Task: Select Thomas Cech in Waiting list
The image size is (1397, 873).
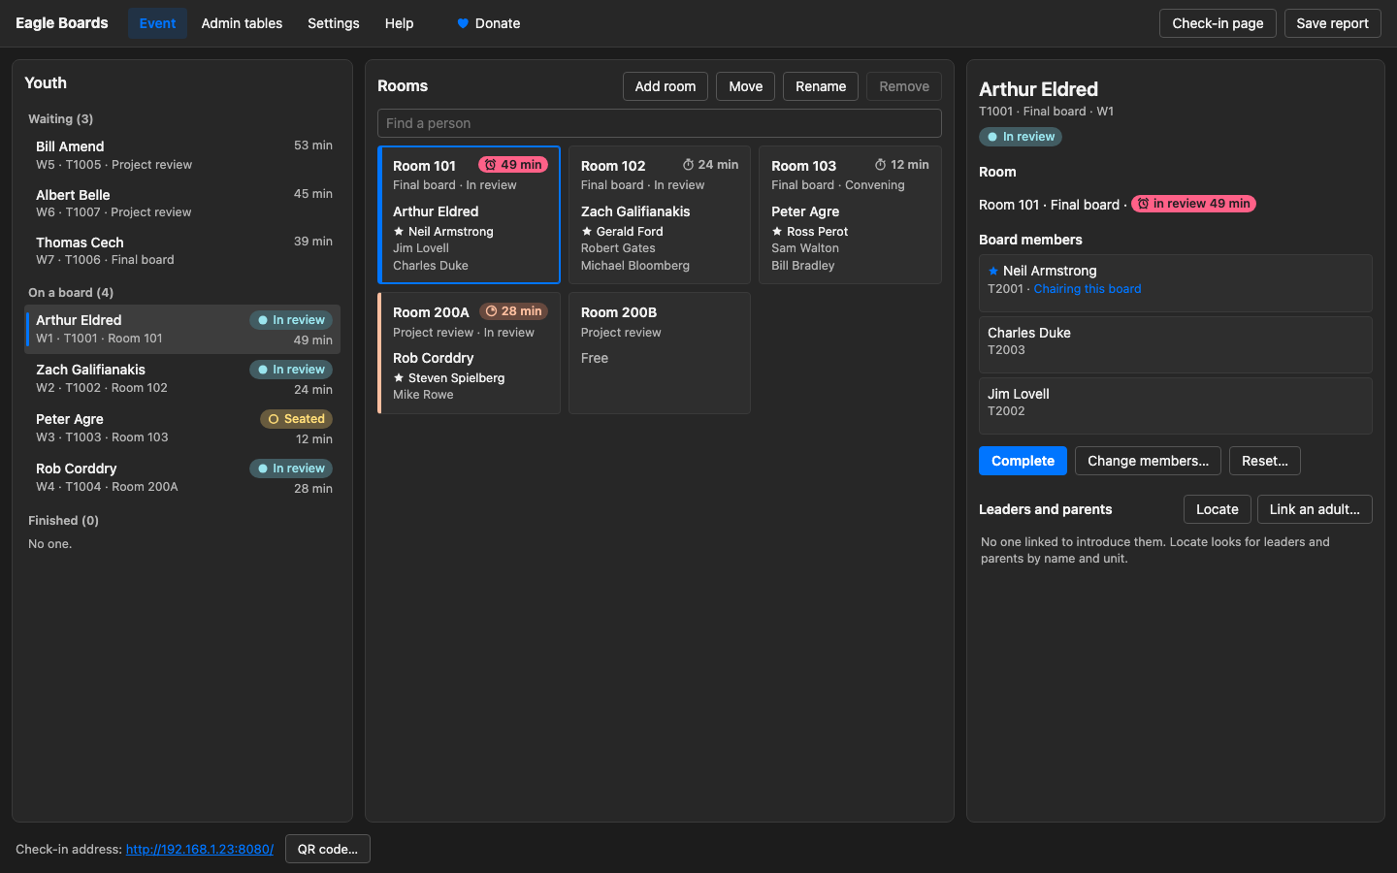Action: click(x=182, y=250)
